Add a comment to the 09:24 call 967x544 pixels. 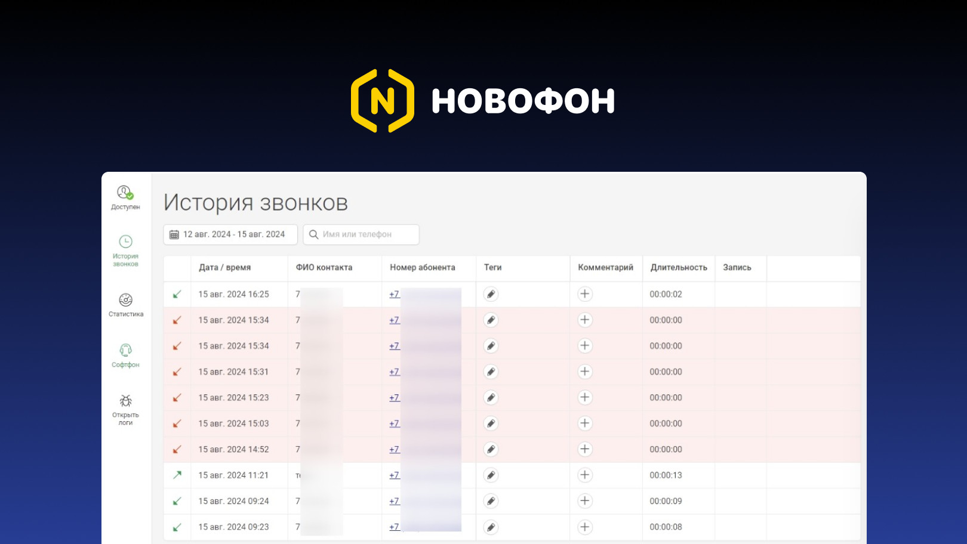point(585,501)
